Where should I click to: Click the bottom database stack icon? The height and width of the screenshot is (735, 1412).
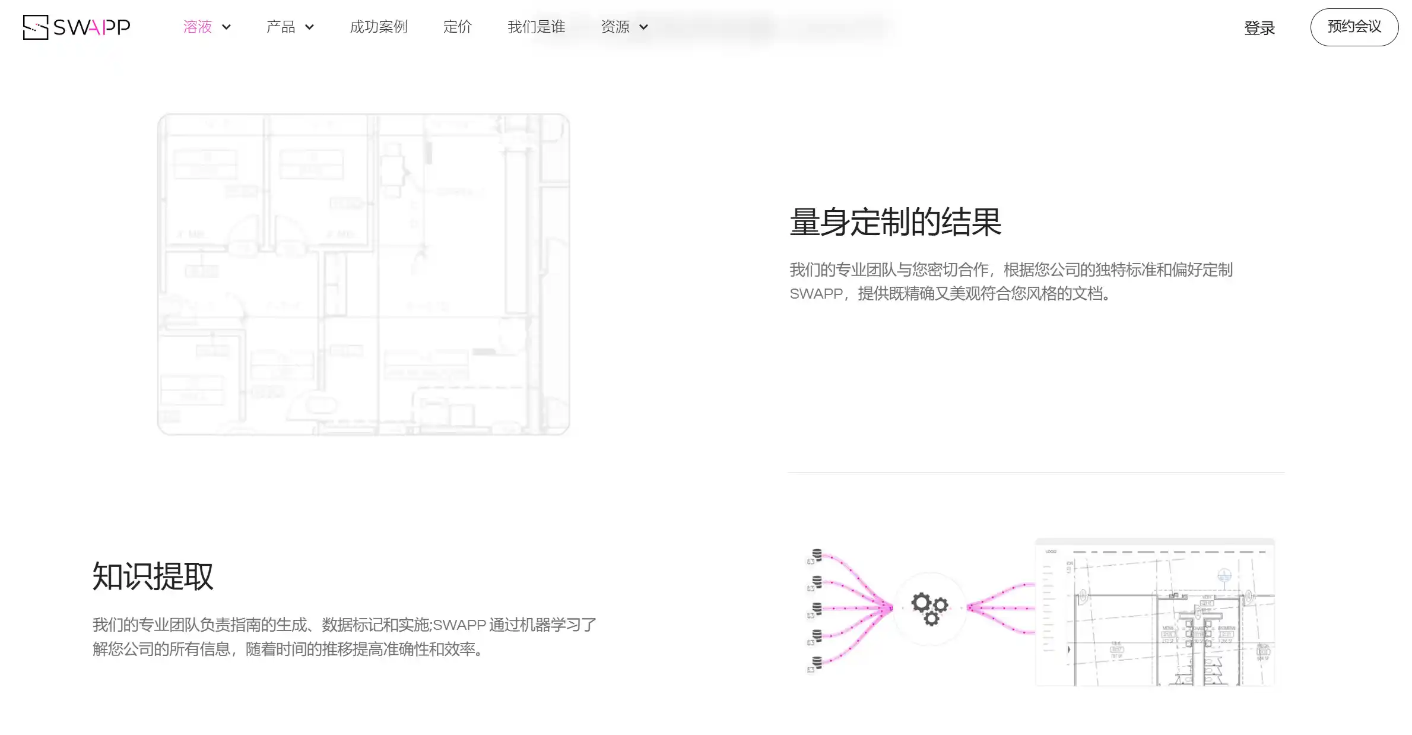tap(817, 662)
